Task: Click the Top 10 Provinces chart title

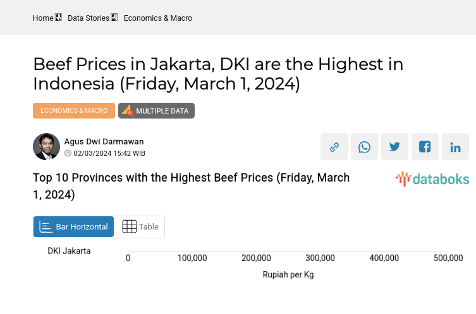Action: tap(191, 186)
